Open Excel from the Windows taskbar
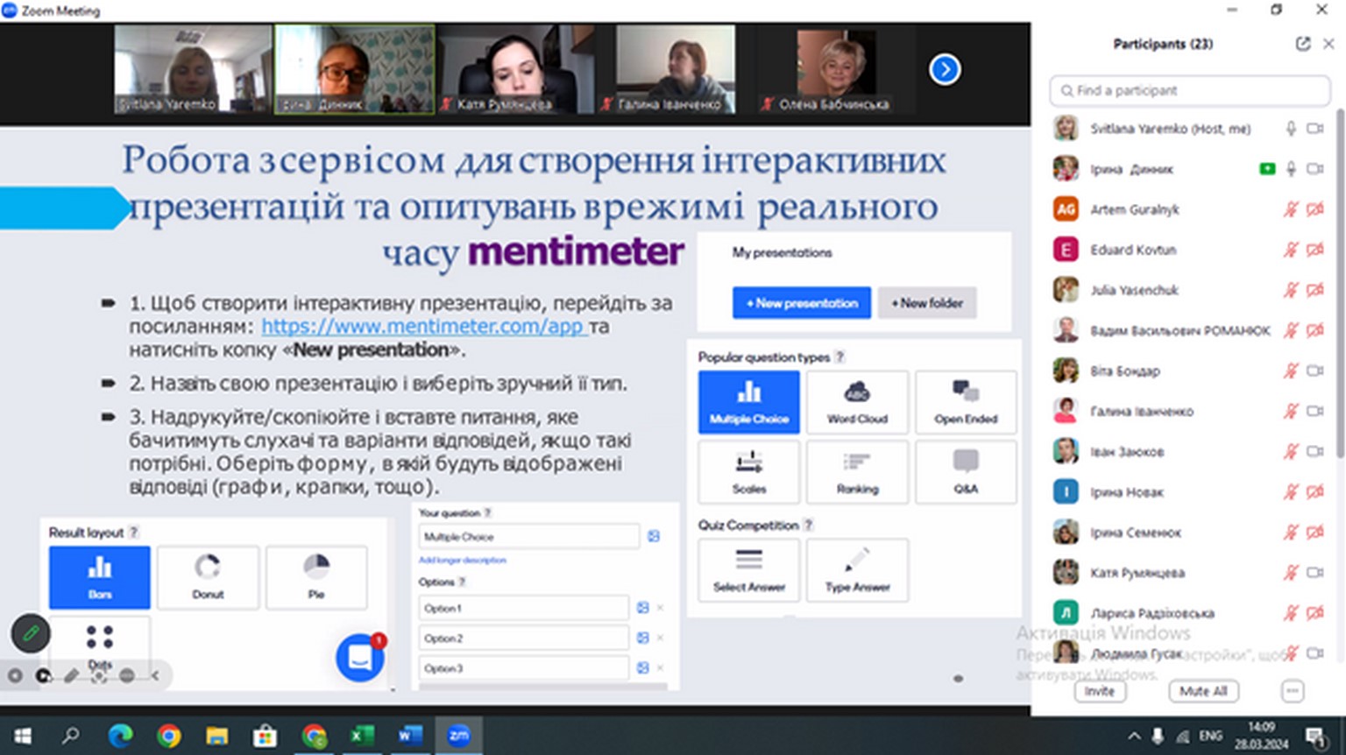 pos(362,736)
